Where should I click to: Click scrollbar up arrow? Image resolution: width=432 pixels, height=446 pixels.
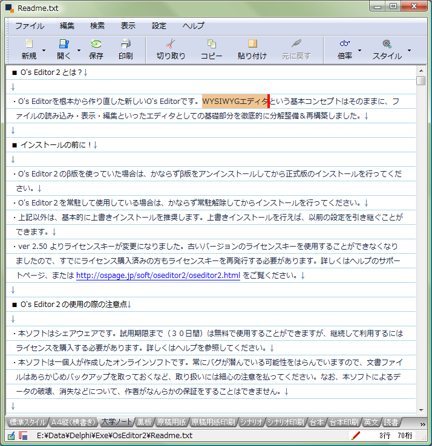pos(421,71)
